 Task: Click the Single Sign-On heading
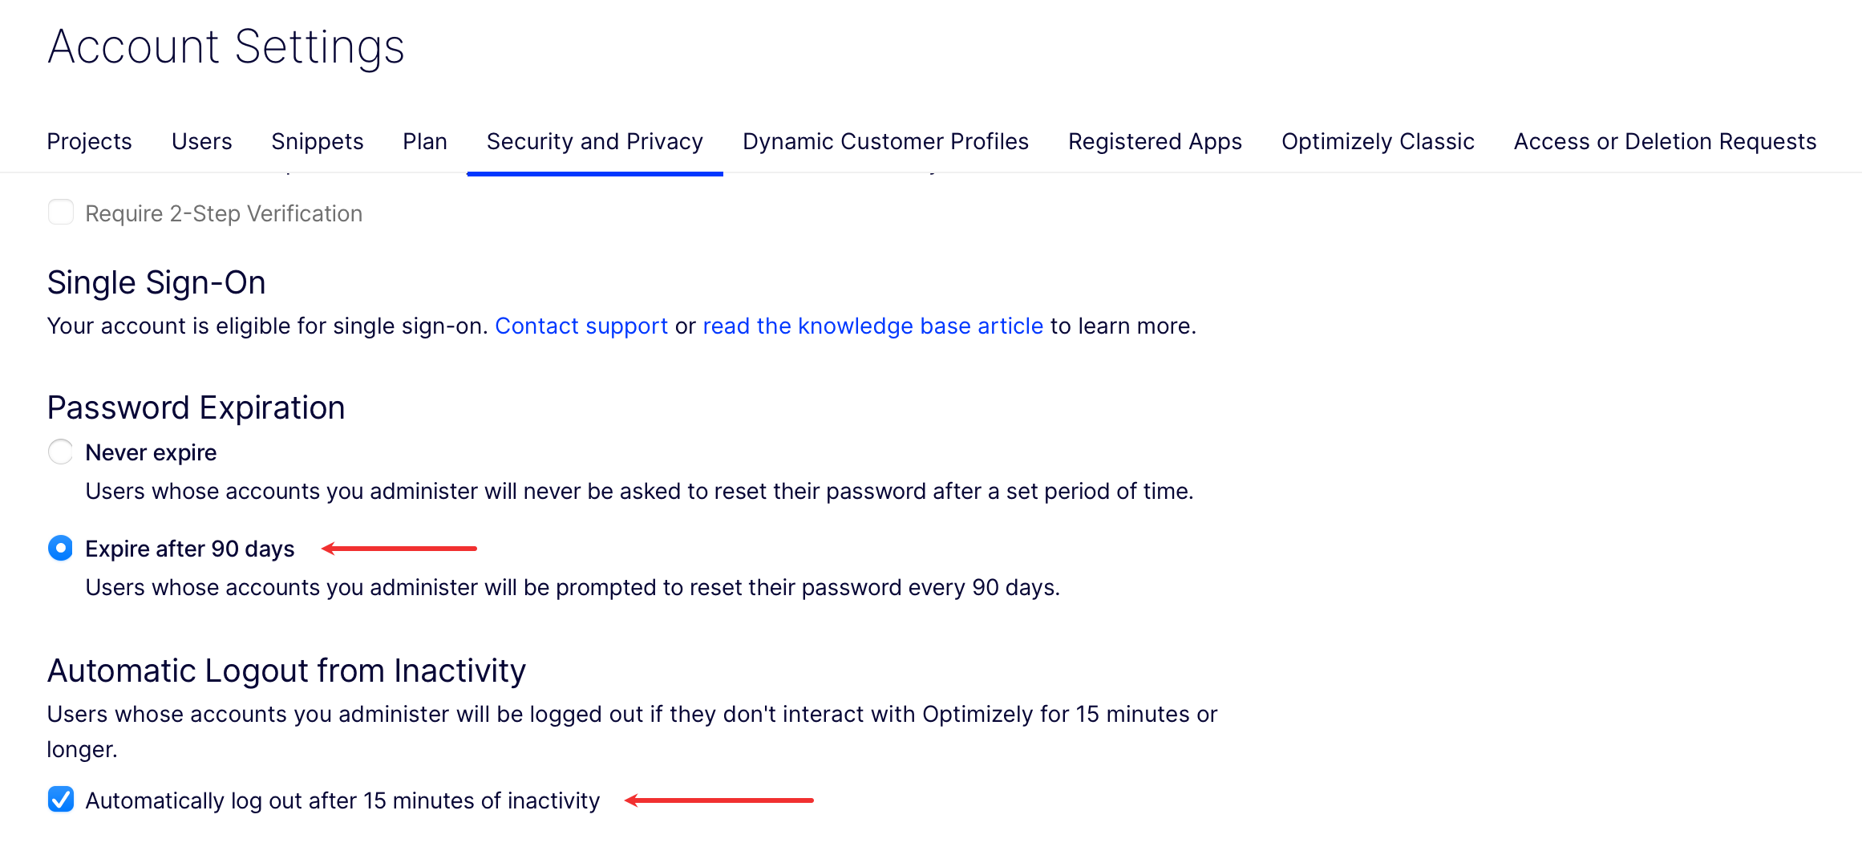(x=156, y=282)
